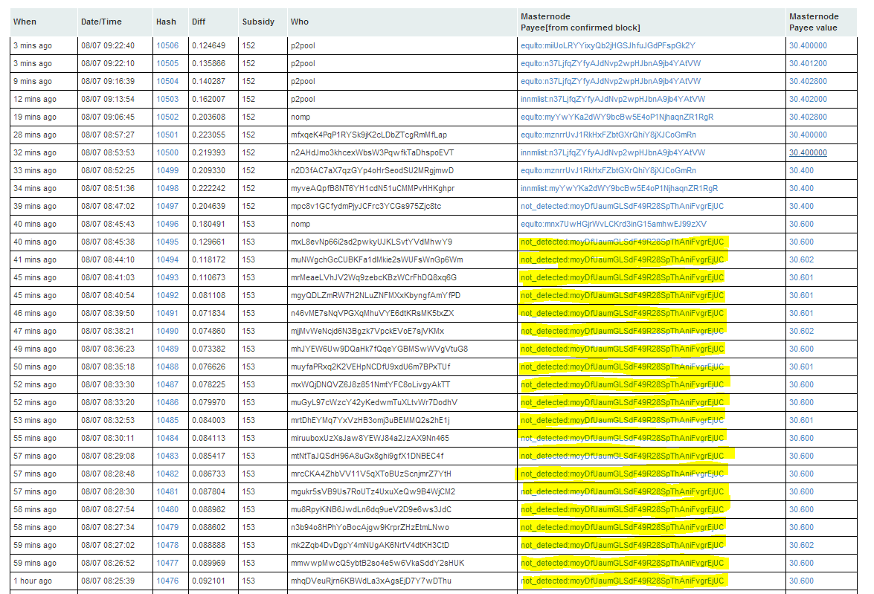Select "p2pool" in block 10506 row
This screenshot has height=594, width=874.
[303, 45]
